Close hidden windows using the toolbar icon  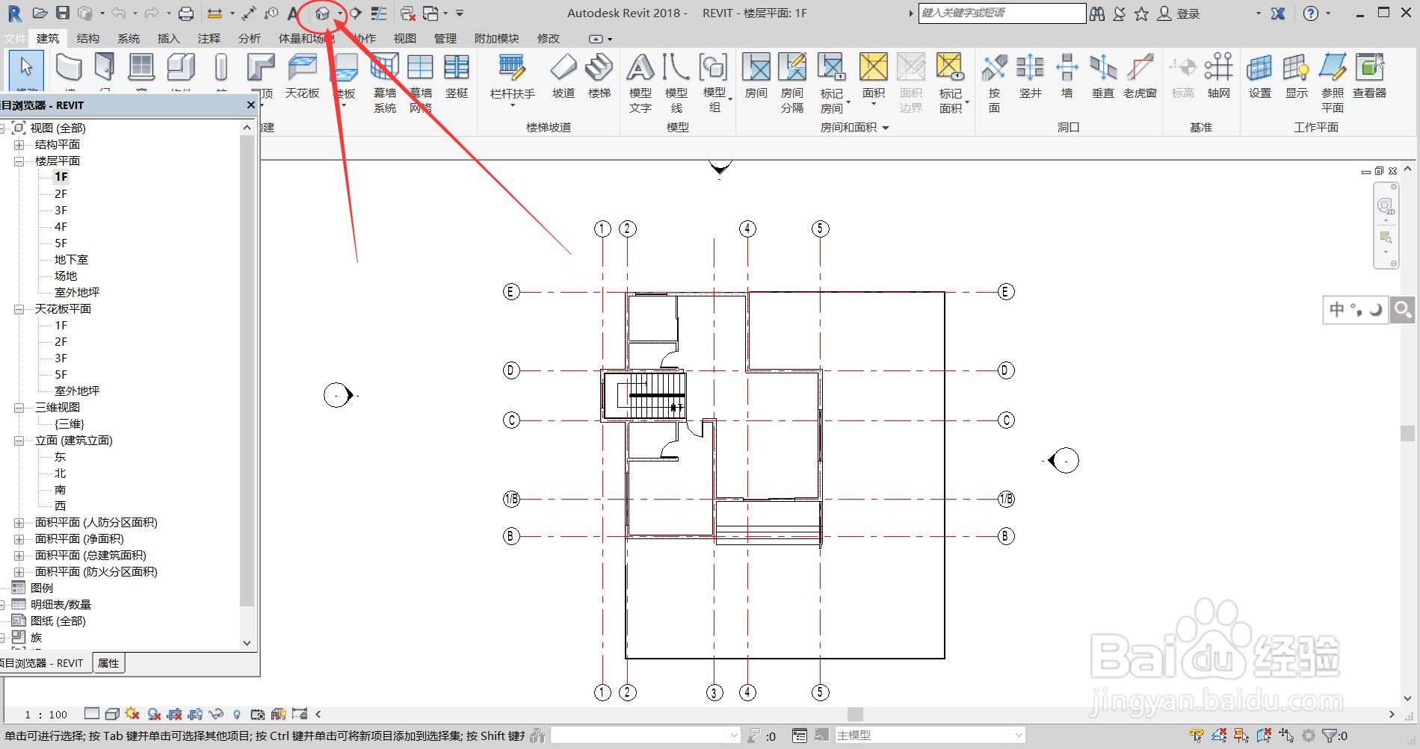pos(408,13)
